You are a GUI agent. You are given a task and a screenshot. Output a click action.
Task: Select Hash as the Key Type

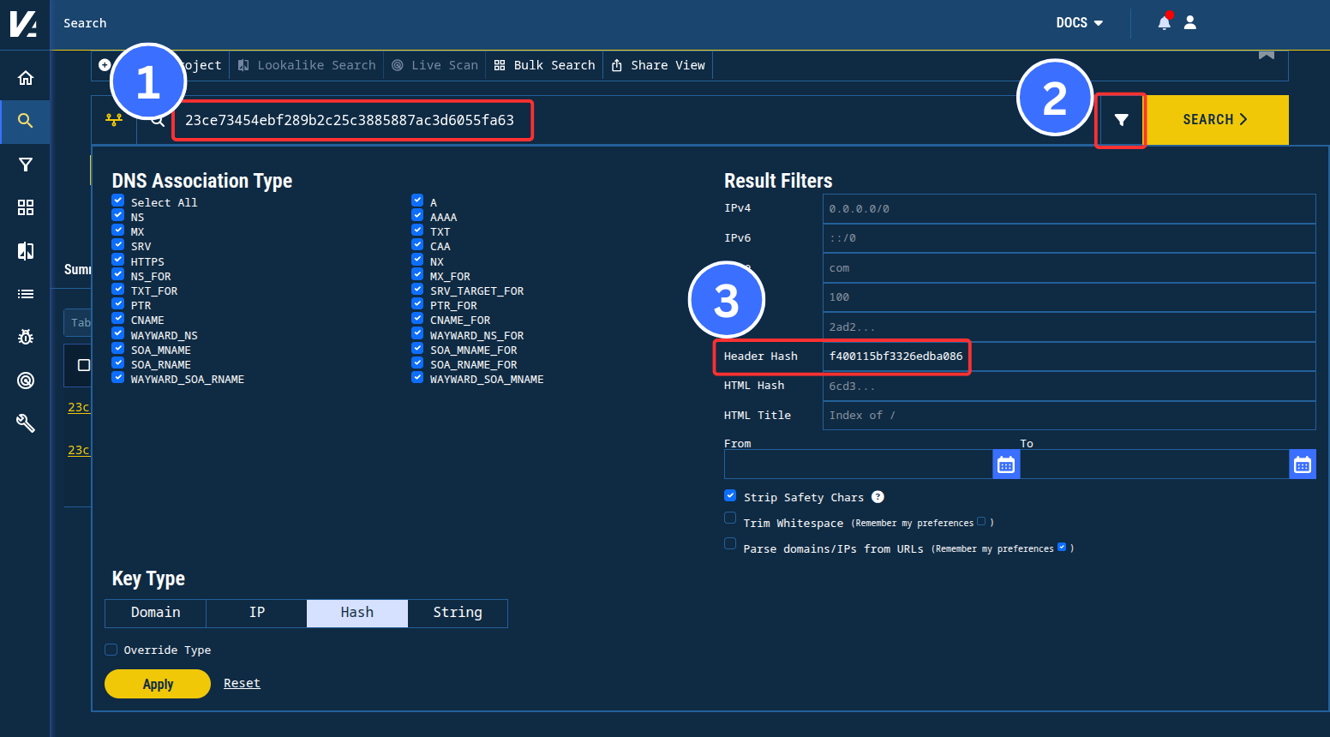pyautogui.click(x=356, y=612)
